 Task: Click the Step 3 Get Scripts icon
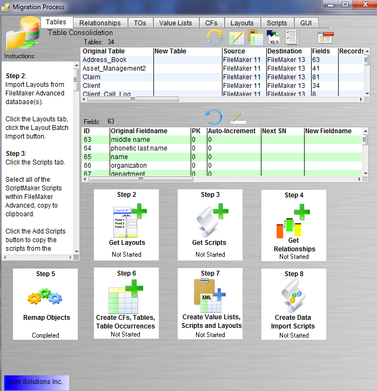point(212,220)
